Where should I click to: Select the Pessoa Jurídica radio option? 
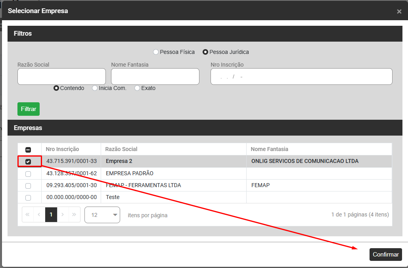(x=205, y=52)
